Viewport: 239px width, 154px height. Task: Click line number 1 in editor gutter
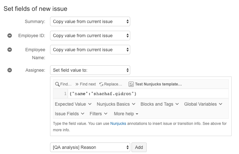pos(65,93)
